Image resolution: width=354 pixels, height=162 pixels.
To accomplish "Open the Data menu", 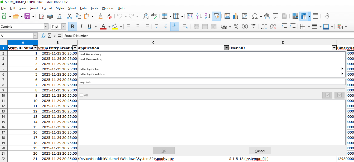I will click(83, 8).
